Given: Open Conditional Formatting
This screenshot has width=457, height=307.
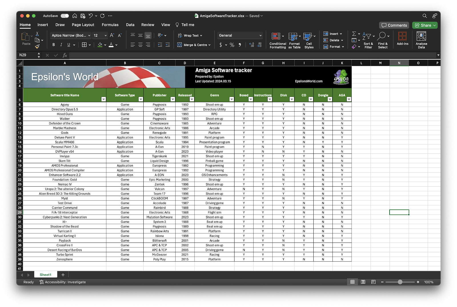Looking at the screenshot, I should coord(278,41).
